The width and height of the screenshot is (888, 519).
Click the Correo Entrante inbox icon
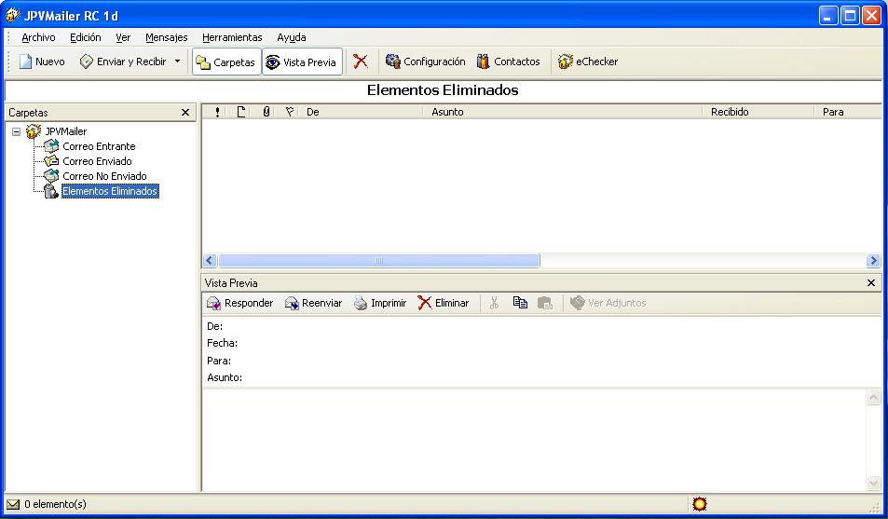coord(51,146)
